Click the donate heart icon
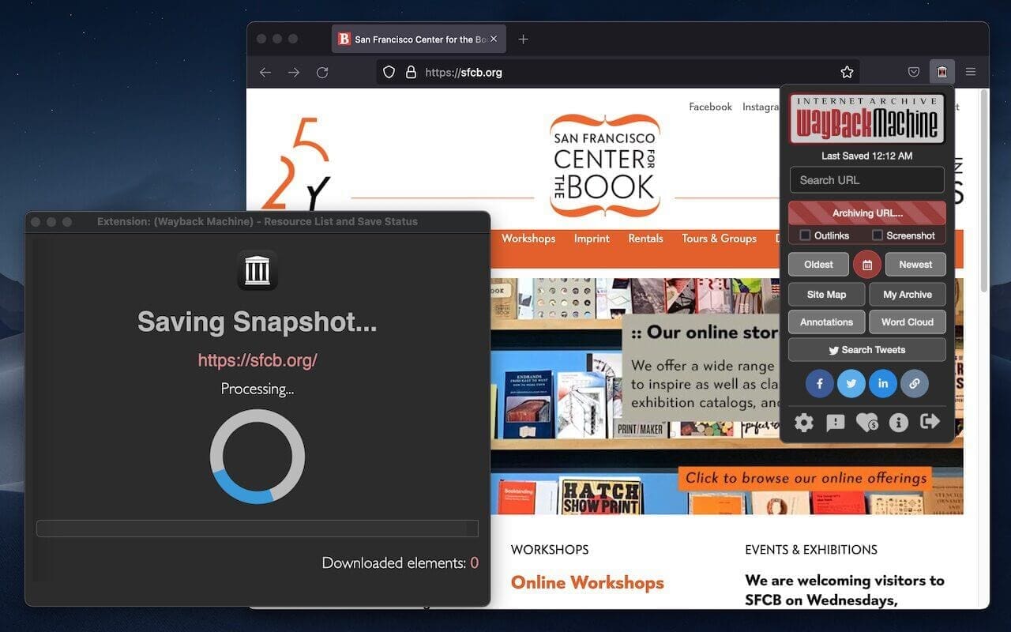 tap(867, 423)
